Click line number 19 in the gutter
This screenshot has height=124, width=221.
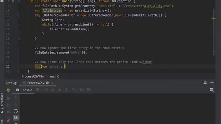(x=8, y=53)
